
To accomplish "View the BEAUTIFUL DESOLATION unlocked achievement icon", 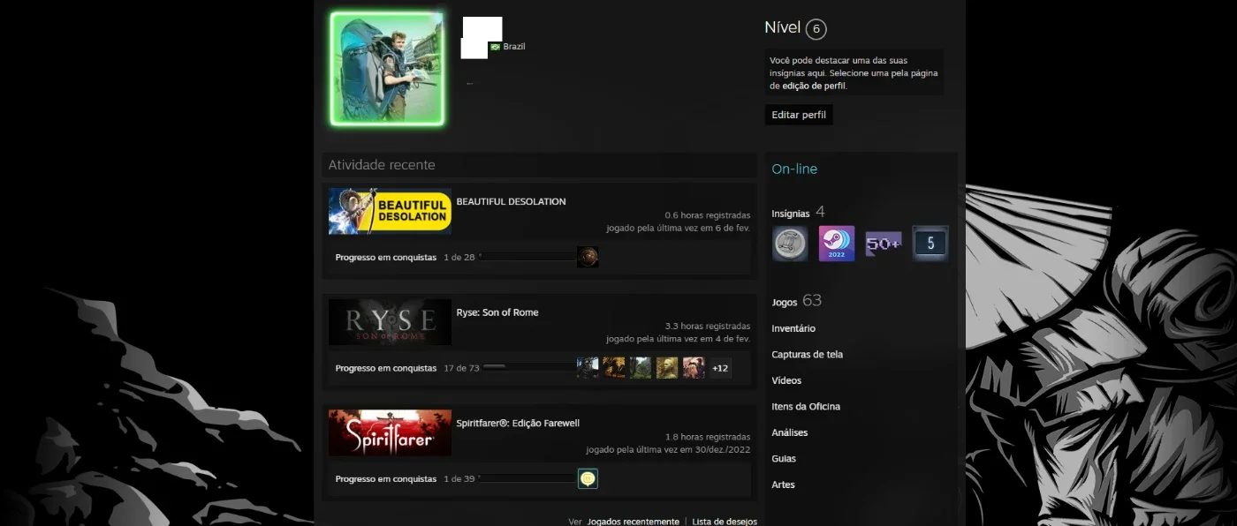I will (x=588, y=257).
